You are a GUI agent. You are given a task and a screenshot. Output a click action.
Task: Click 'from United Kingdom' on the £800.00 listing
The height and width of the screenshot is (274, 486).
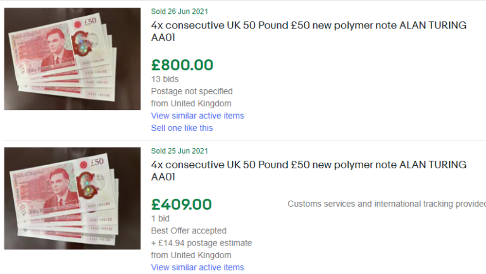(191, 103)
